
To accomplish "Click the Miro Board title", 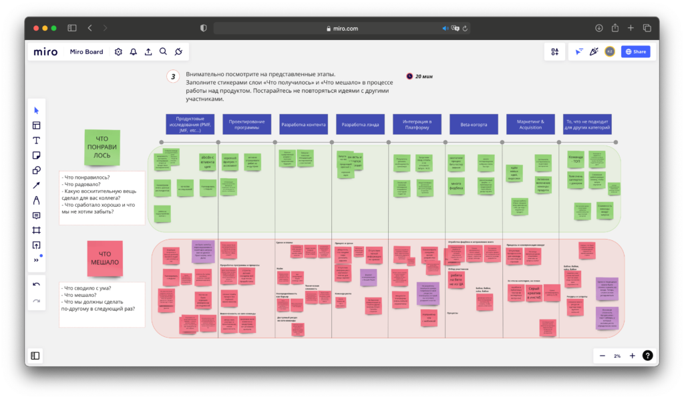I will coord(86,51).
